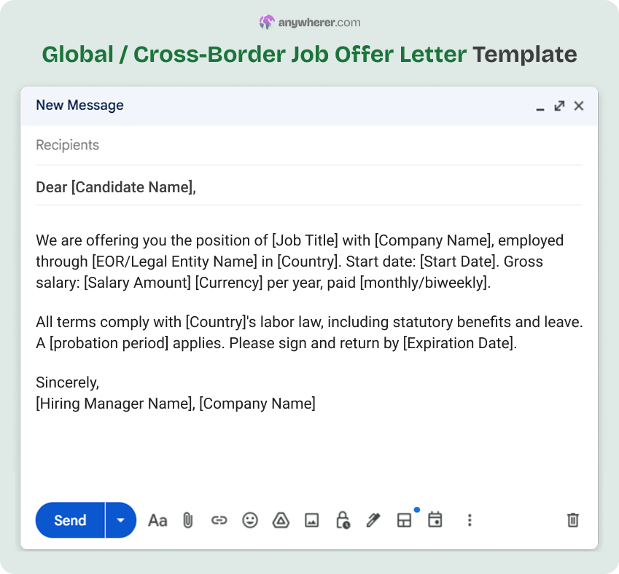Set up a time to meet via calendar icon
This screenshot has height=574, width=619.
point(435,520)
